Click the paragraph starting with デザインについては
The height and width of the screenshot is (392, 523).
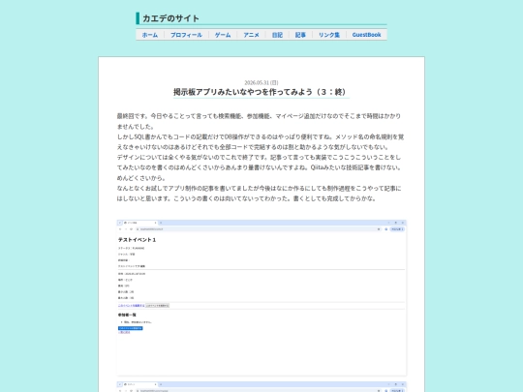tap(260, 167)
